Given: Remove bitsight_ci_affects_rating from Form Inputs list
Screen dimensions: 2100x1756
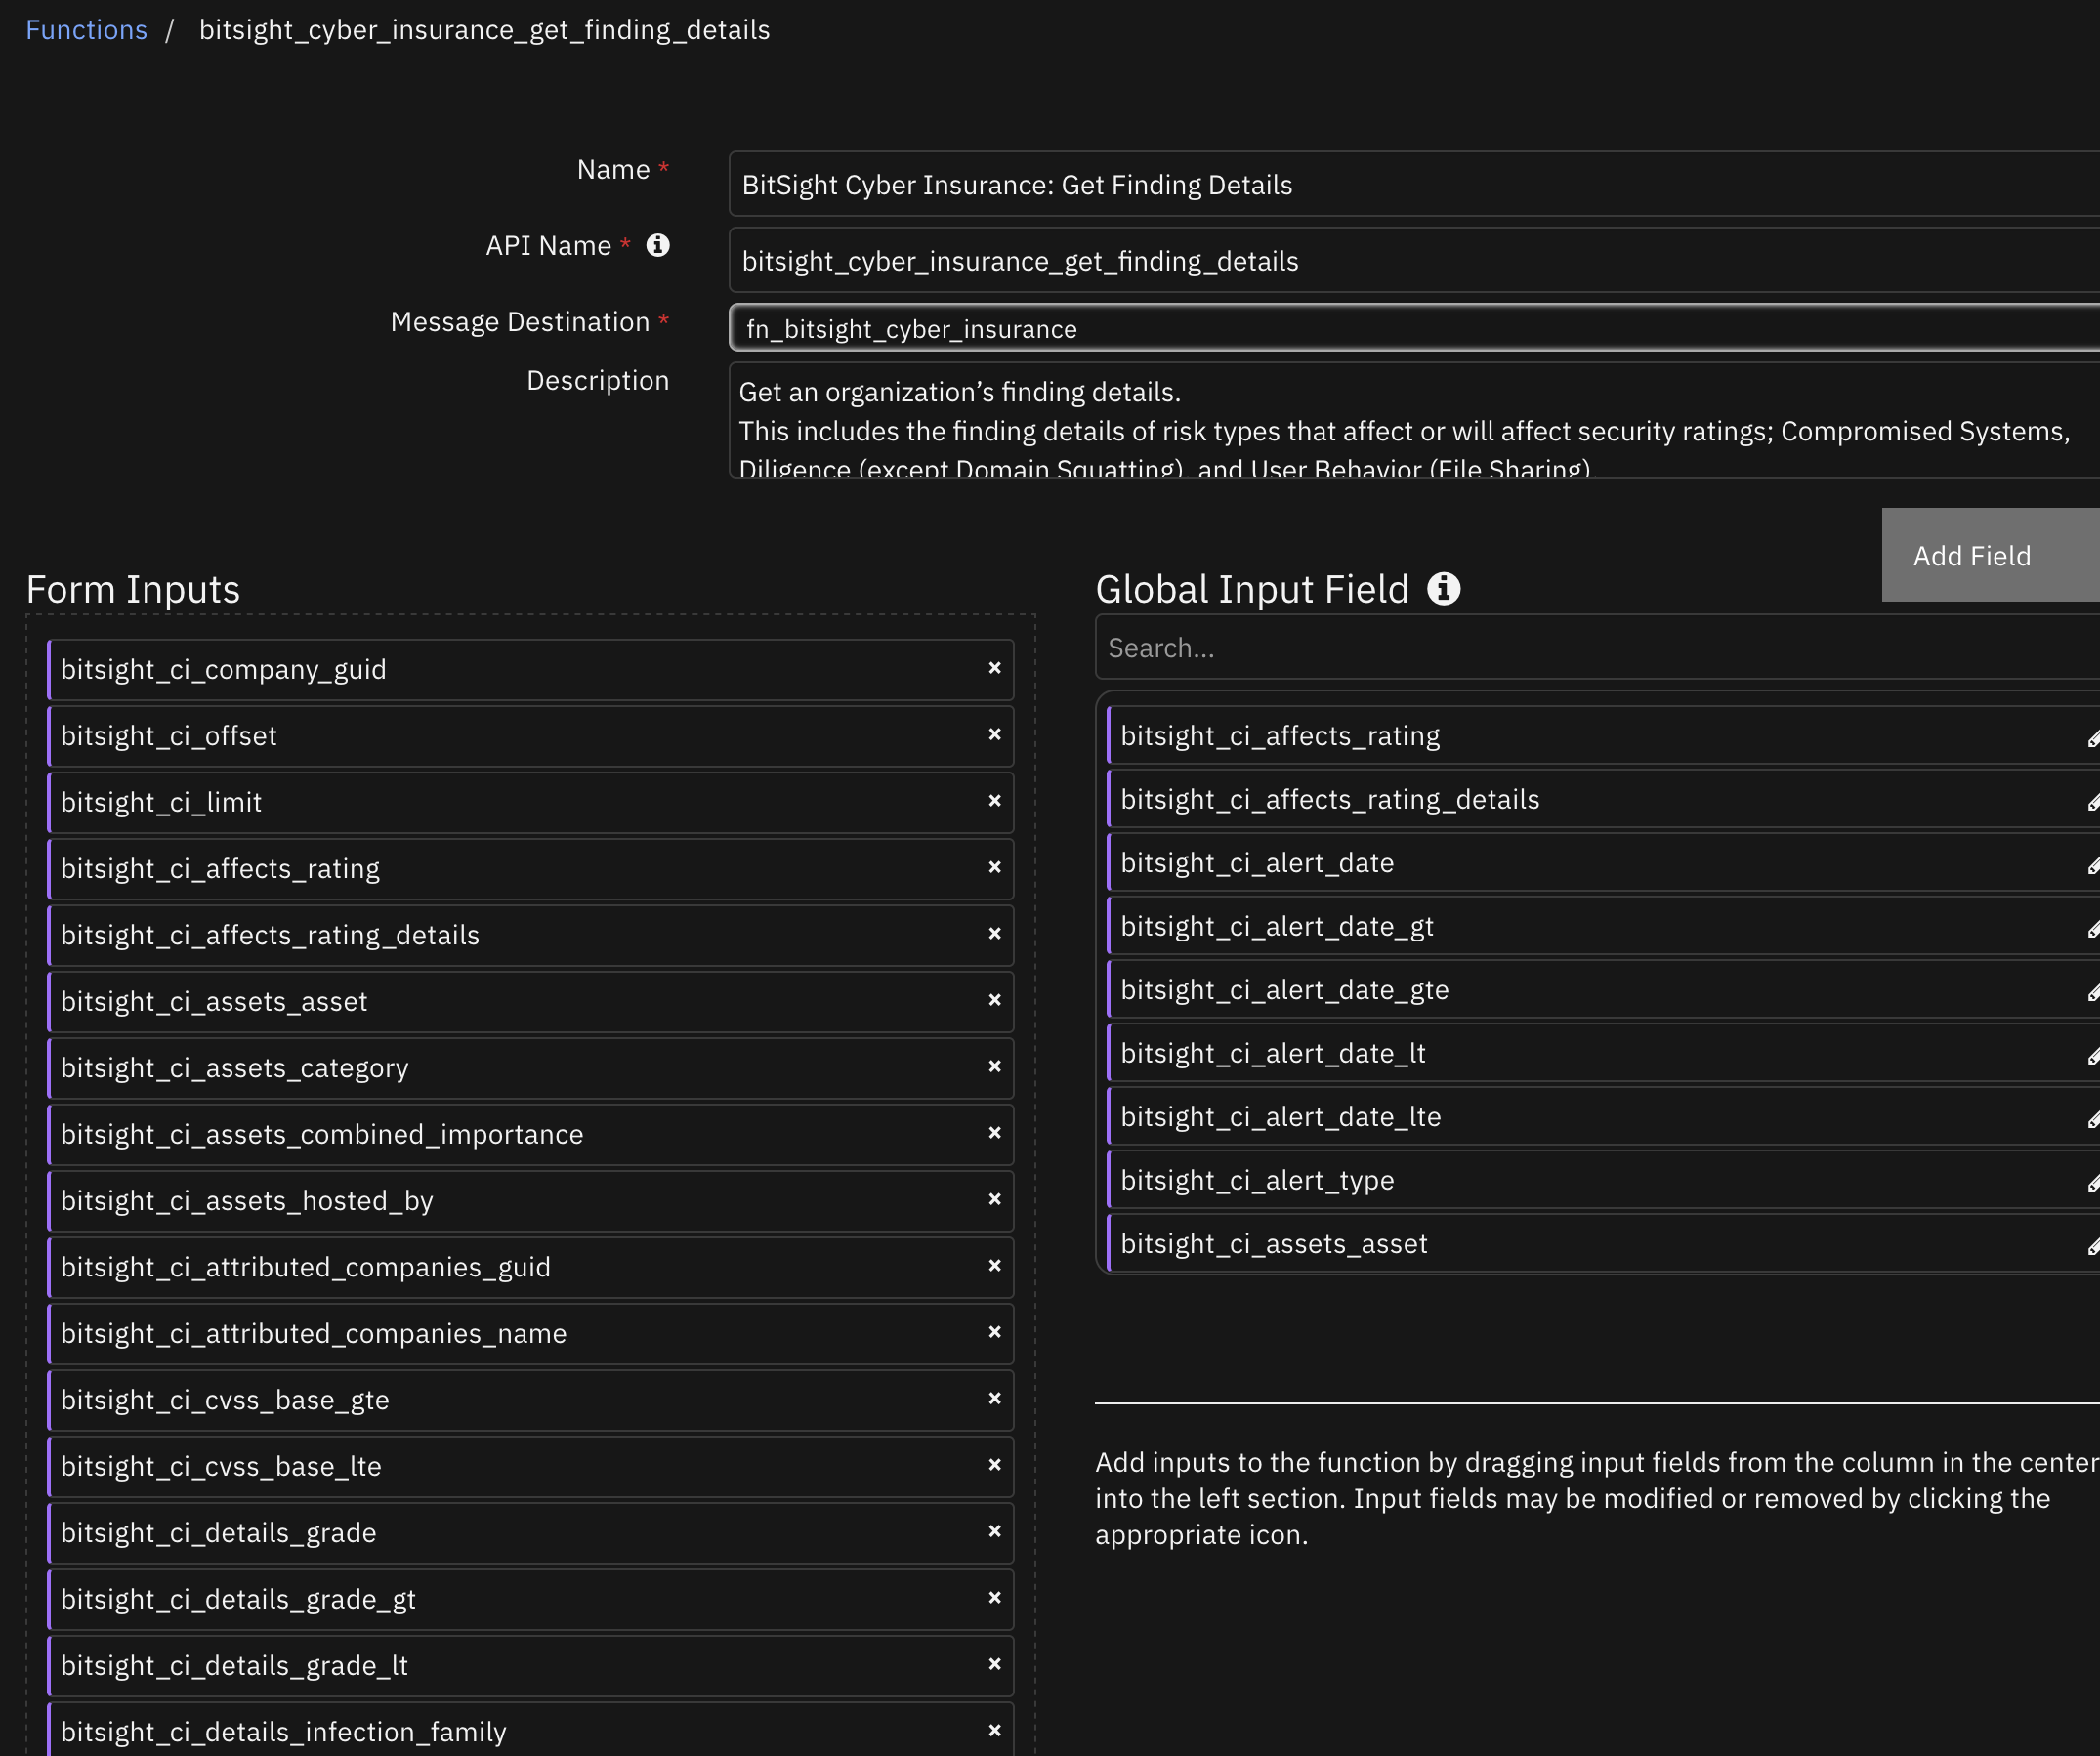Looking at the screenshot, I should point(994,867).
